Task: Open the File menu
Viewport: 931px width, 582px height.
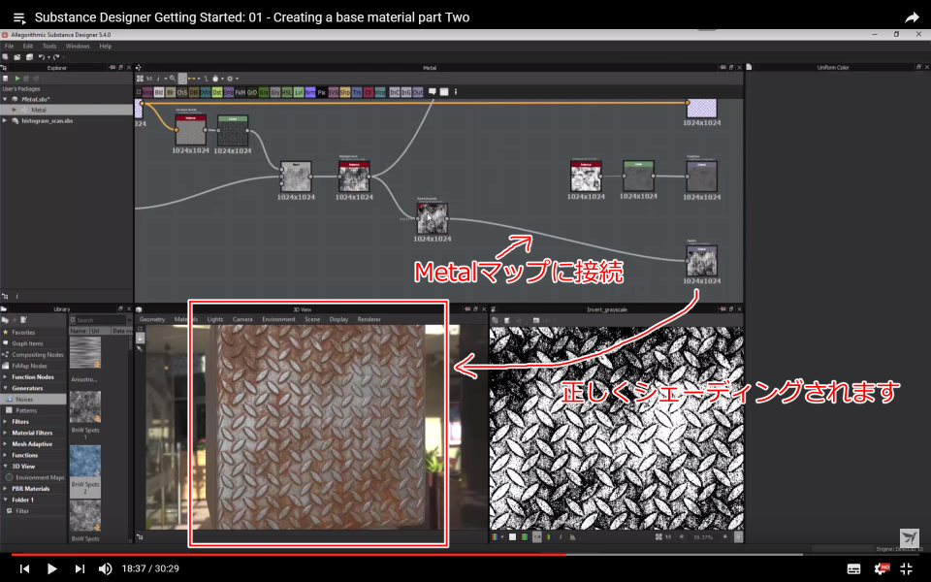Action: point(9,46)
